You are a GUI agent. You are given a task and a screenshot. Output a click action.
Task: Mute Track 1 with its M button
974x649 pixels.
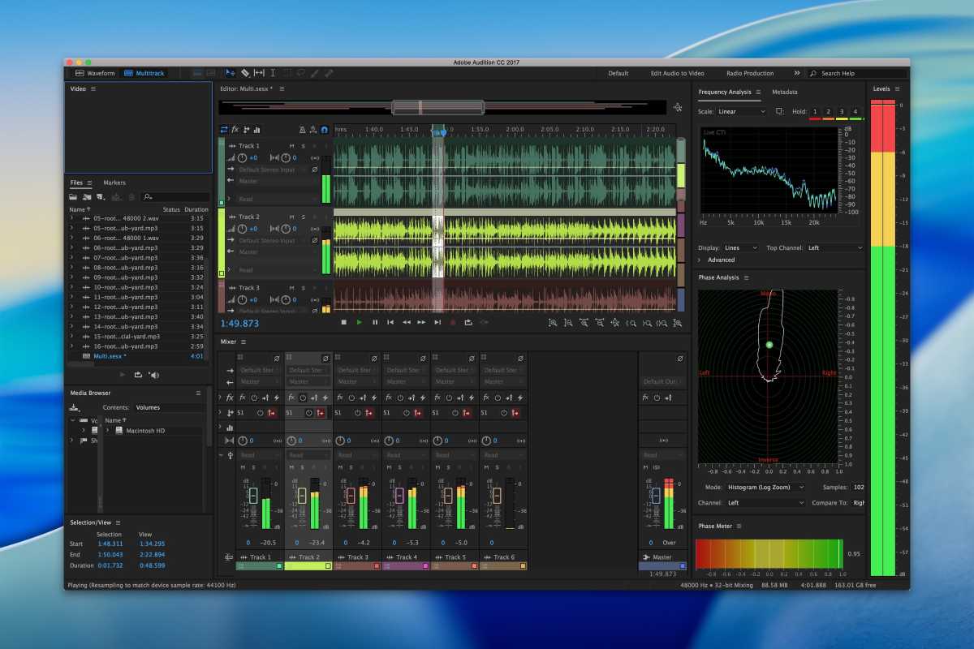coord(293,146)
